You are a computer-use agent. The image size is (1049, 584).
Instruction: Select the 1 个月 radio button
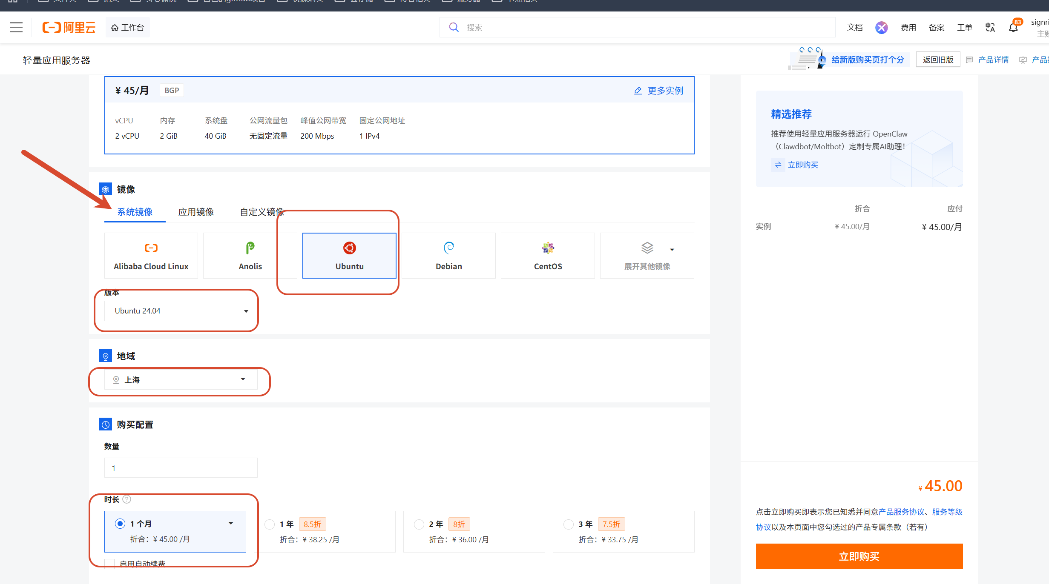[120, 524]
